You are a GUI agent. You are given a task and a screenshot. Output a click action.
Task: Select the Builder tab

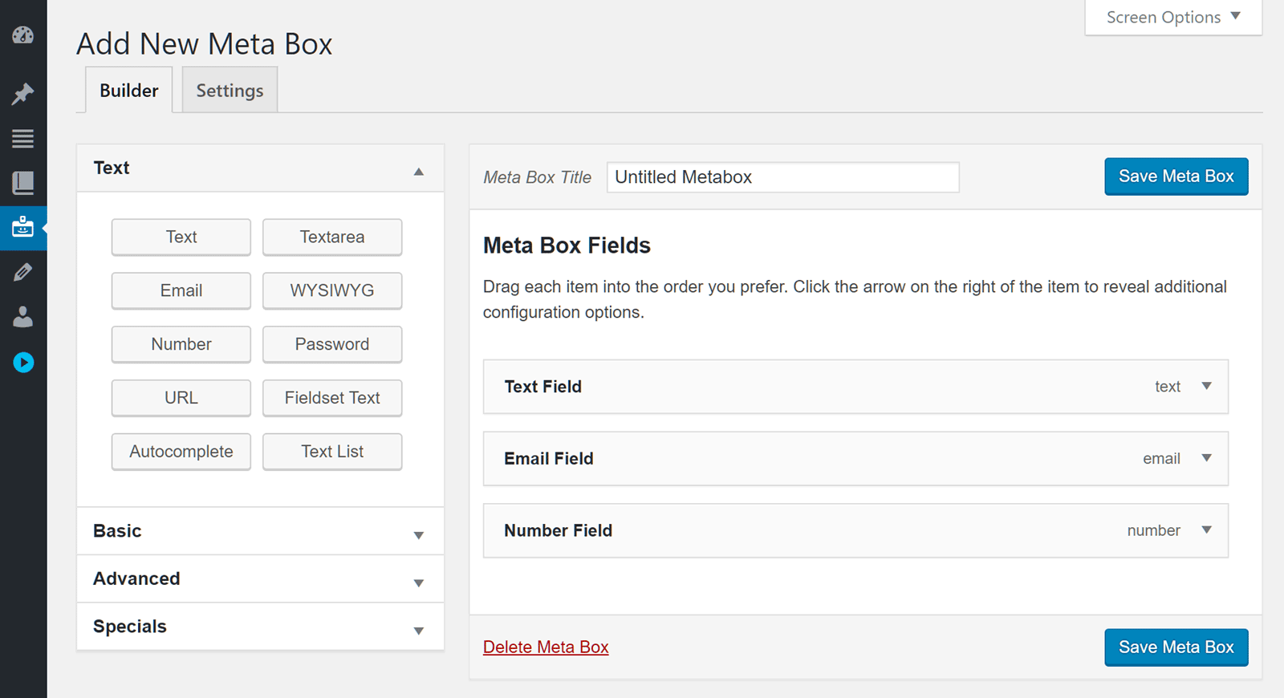click(128, 91)
